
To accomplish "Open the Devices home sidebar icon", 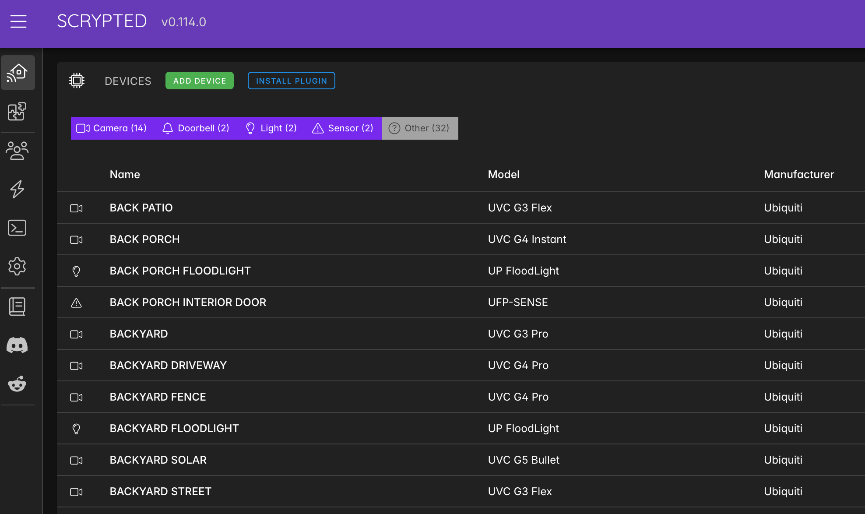I will click(18, 73).
